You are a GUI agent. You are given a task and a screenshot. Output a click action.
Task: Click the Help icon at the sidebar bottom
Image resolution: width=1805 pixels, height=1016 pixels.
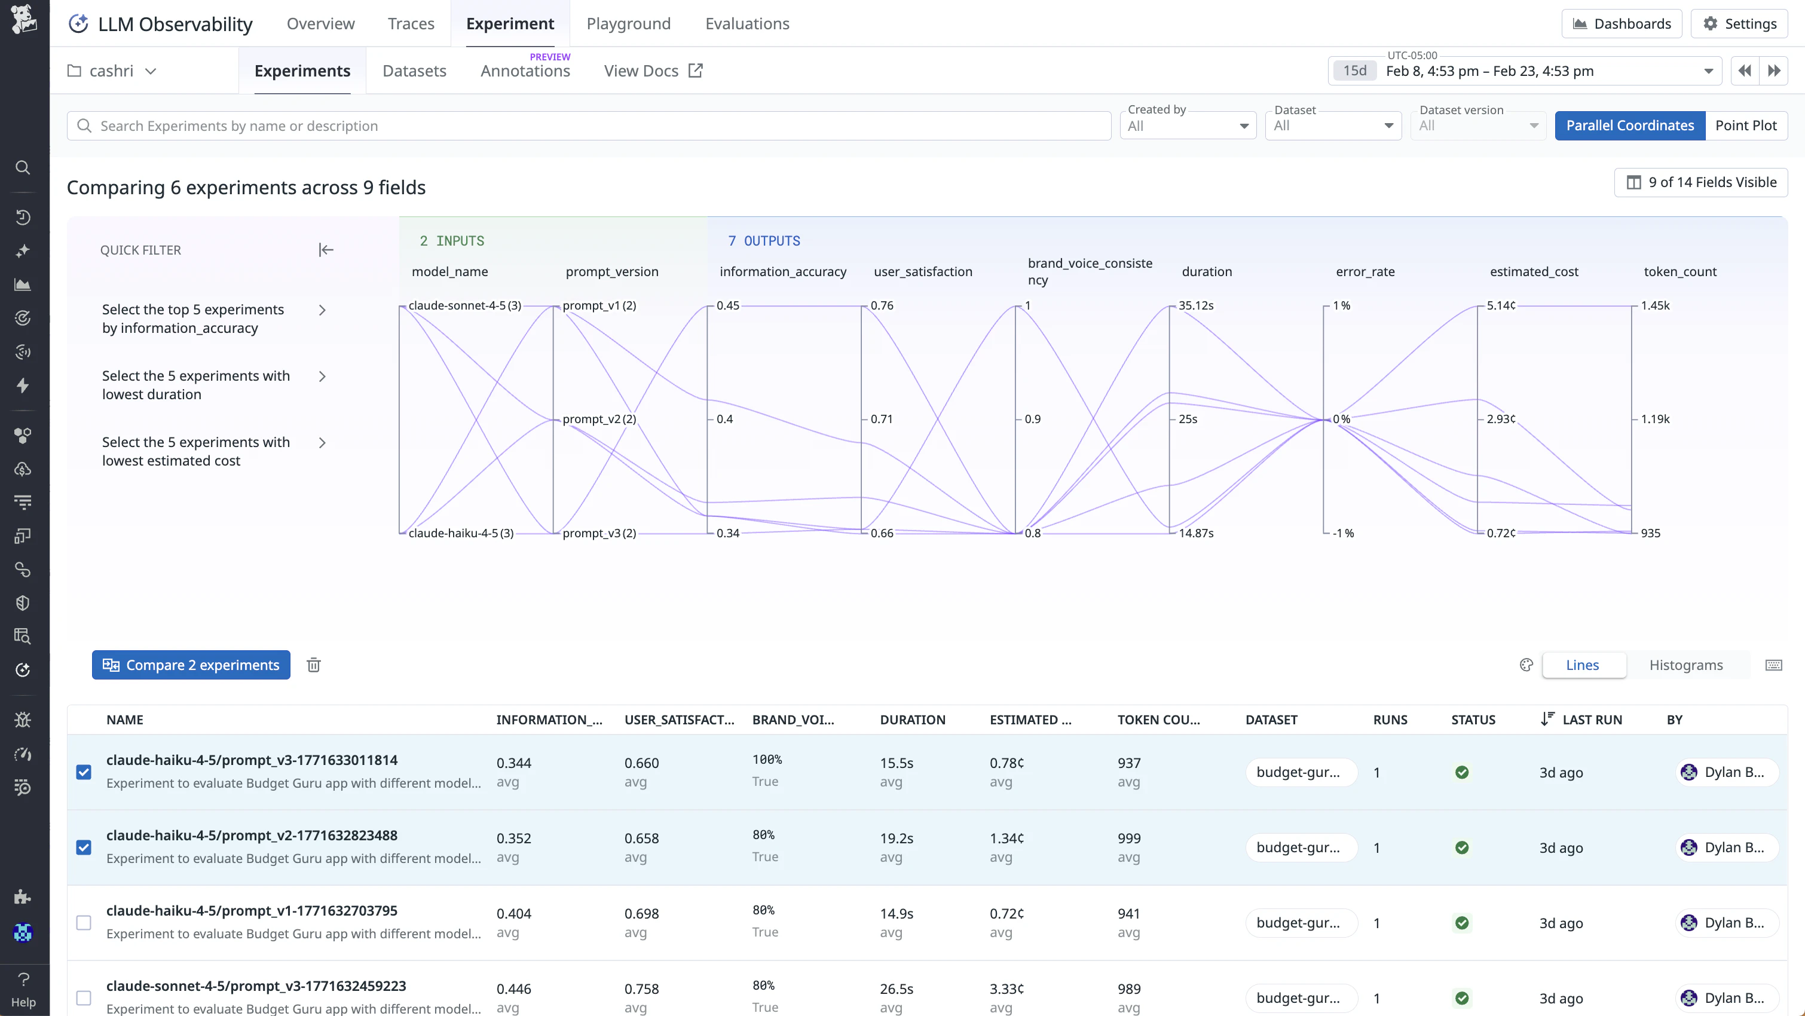pyautogui.click(x=23, y=981)
